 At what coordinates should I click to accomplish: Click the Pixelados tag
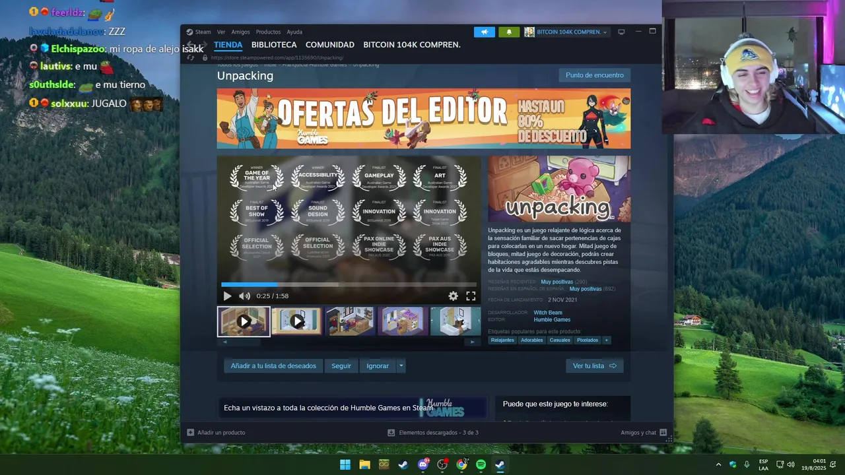tap(588, 340)
